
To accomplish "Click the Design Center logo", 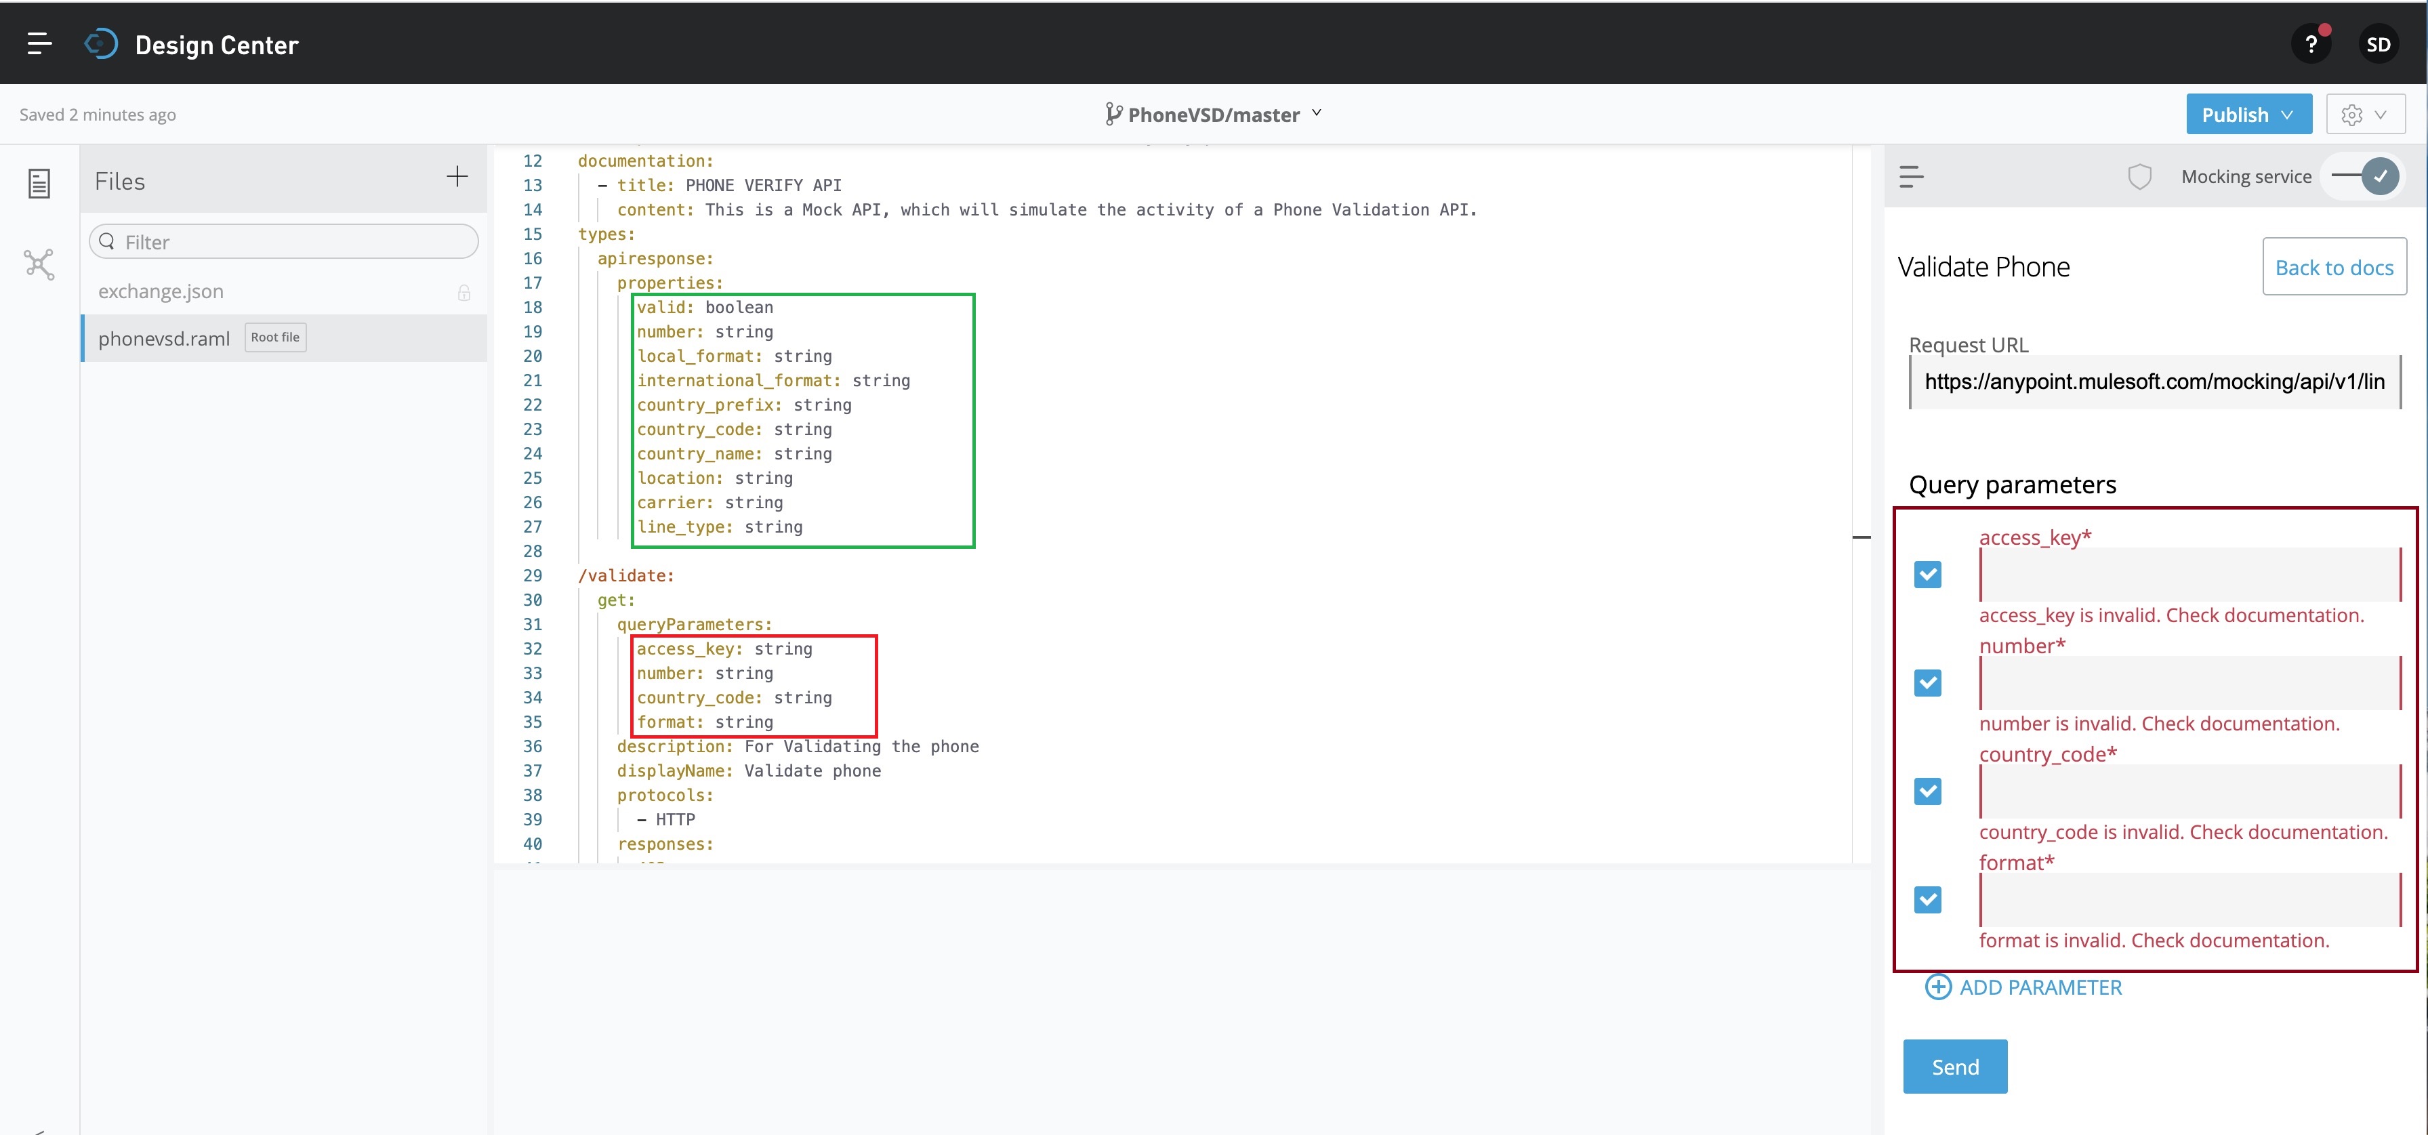I will (101, 43).
